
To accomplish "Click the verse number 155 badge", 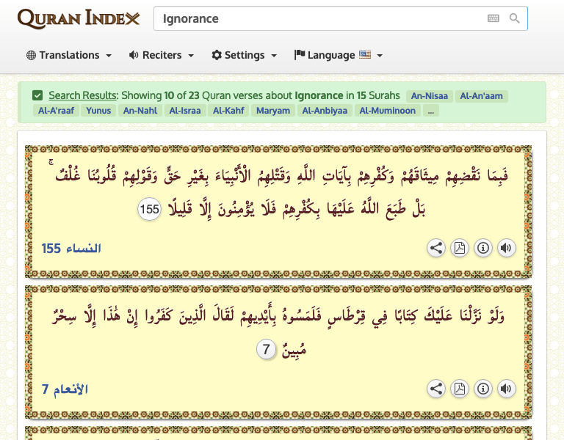I will [149, 209].
